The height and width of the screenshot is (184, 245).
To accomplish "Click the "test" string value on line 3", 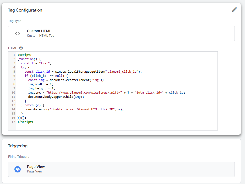I will pyautogui.click(x=44, y=63).
